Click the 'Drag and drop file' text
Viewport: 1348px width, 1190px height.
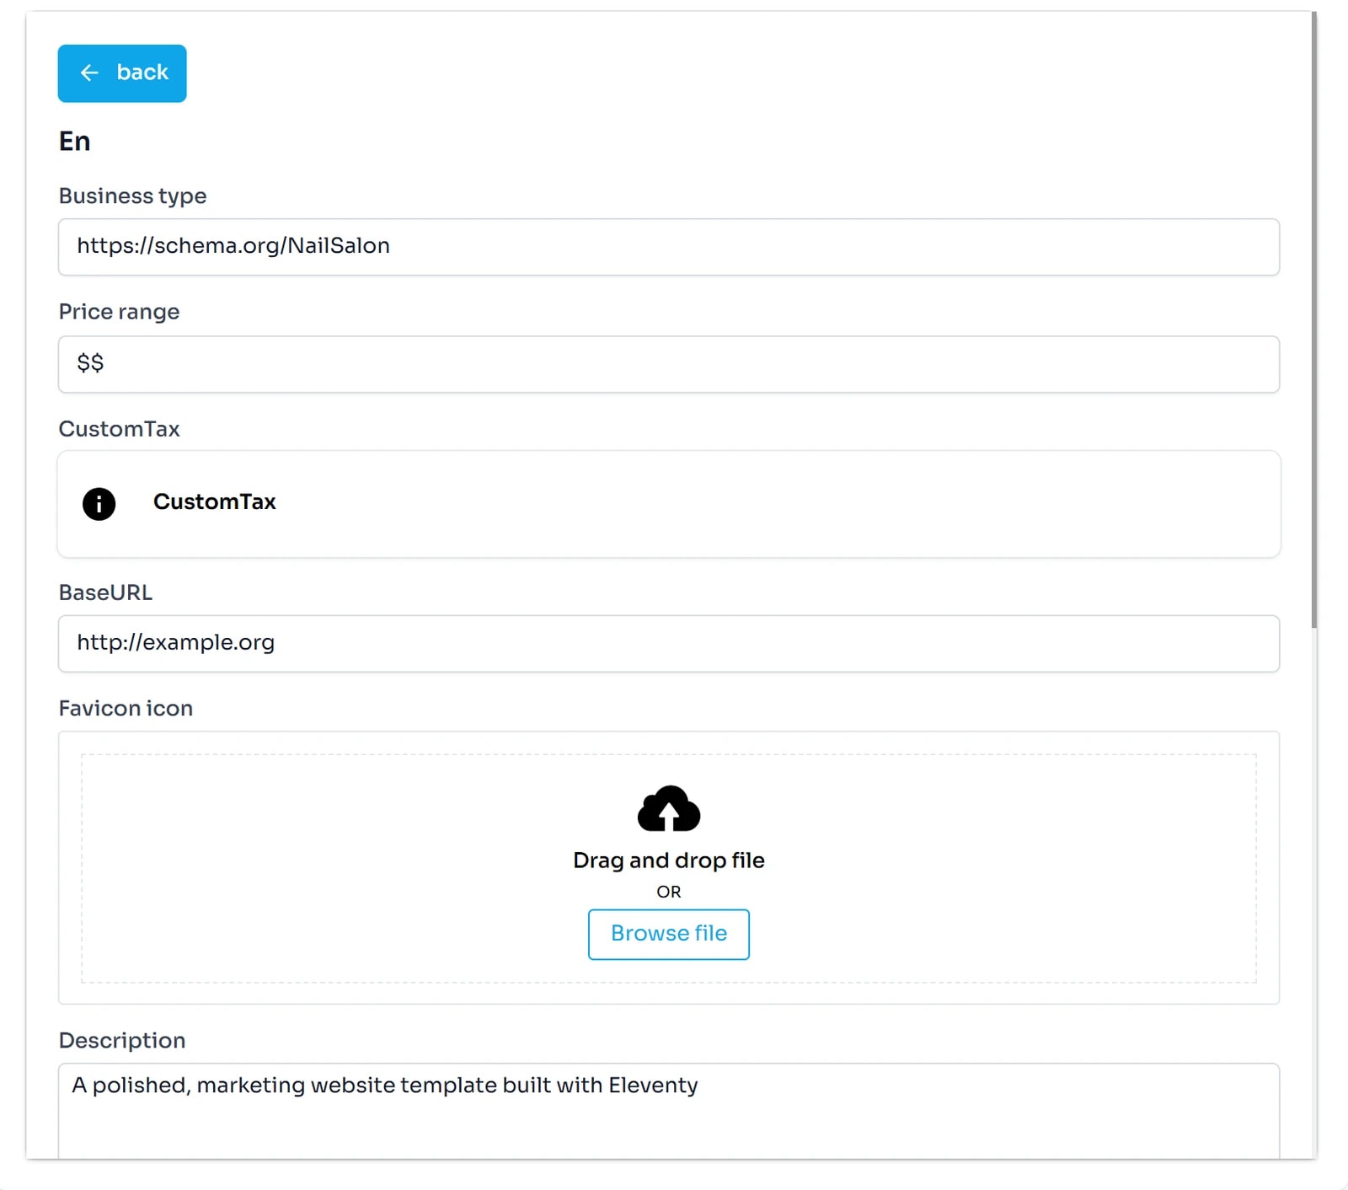tap(669, 860)
